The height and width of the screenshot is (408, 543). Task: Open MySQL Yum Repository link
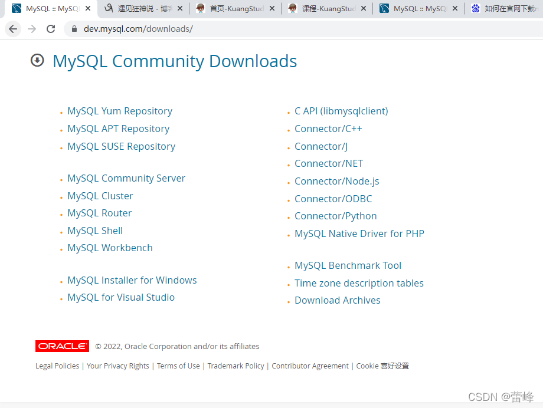(x=120, y=111)
